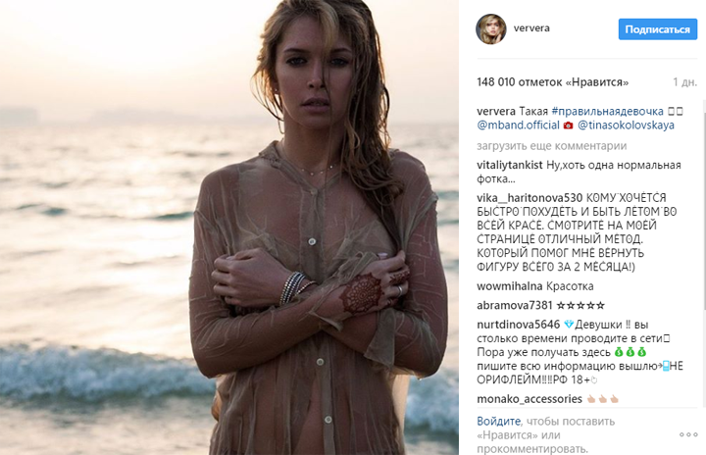Open monako_accessories commenter profile
Image resolution: width=706 pixels, height=455 pixels.
pos(529,399)
